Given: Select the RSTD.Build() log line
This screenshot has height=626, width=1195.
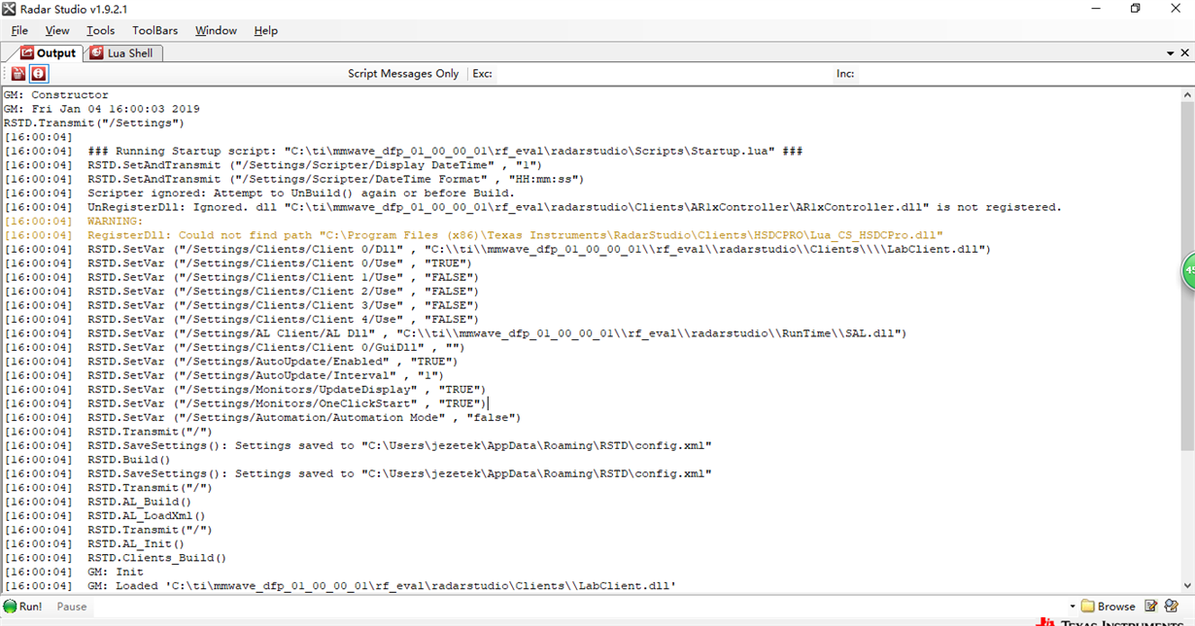Looking at the screenshot, I should tap(86, 461).
